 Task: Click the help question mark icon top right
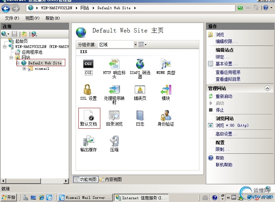pos(266,8)
